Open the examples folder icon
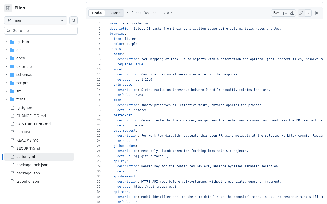The width and height of the screenshot is (327, 204). click(x=12, y=67)
